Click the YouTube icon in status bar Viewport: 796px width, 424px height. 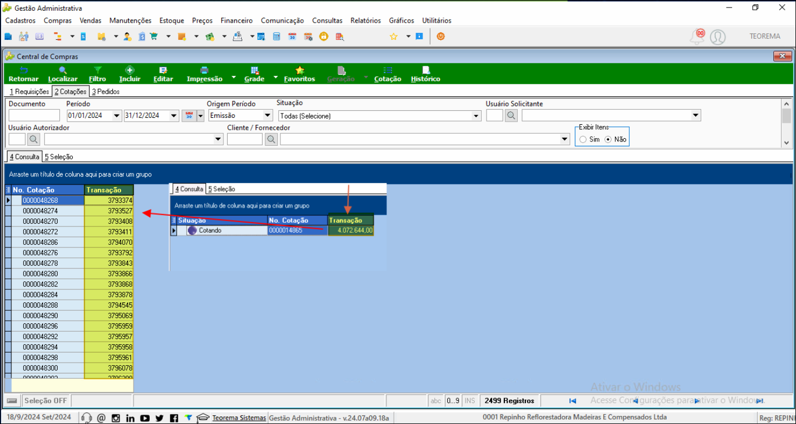[x=145, y=418]
